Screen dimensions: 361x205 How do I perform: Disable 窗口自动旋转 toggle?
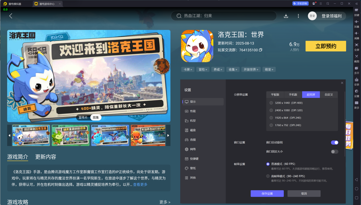[x=334, y=142]
